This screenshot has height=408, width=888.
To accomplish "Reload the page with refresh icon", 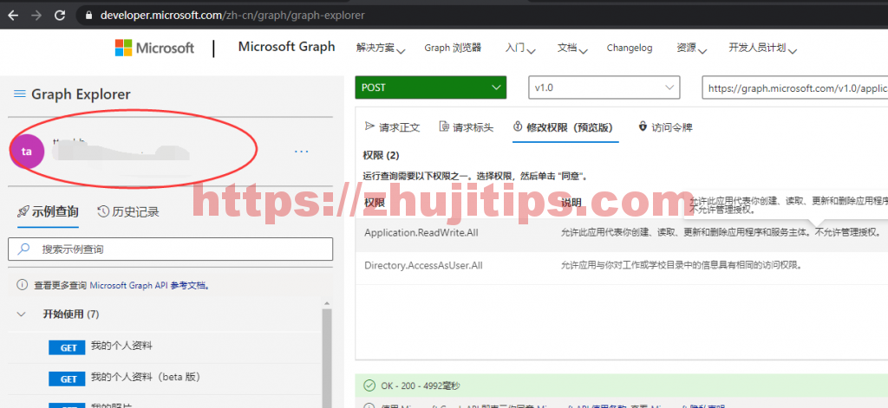I will [x=60, y=16].
